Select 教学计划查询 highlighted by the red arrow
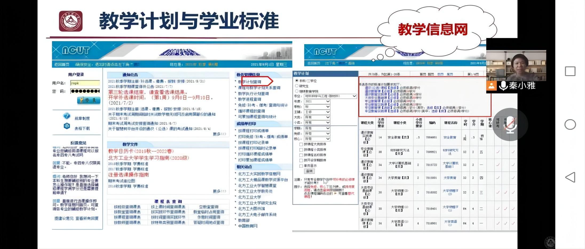The width and height of the screenshot is (585, 249). [x=250, y=81]
